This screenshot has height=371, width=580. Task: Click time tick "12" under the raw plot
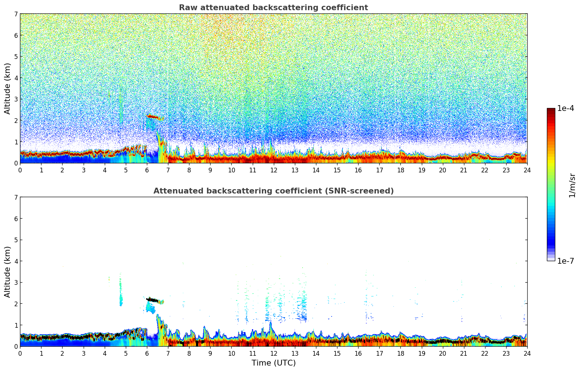pos(273,170)
